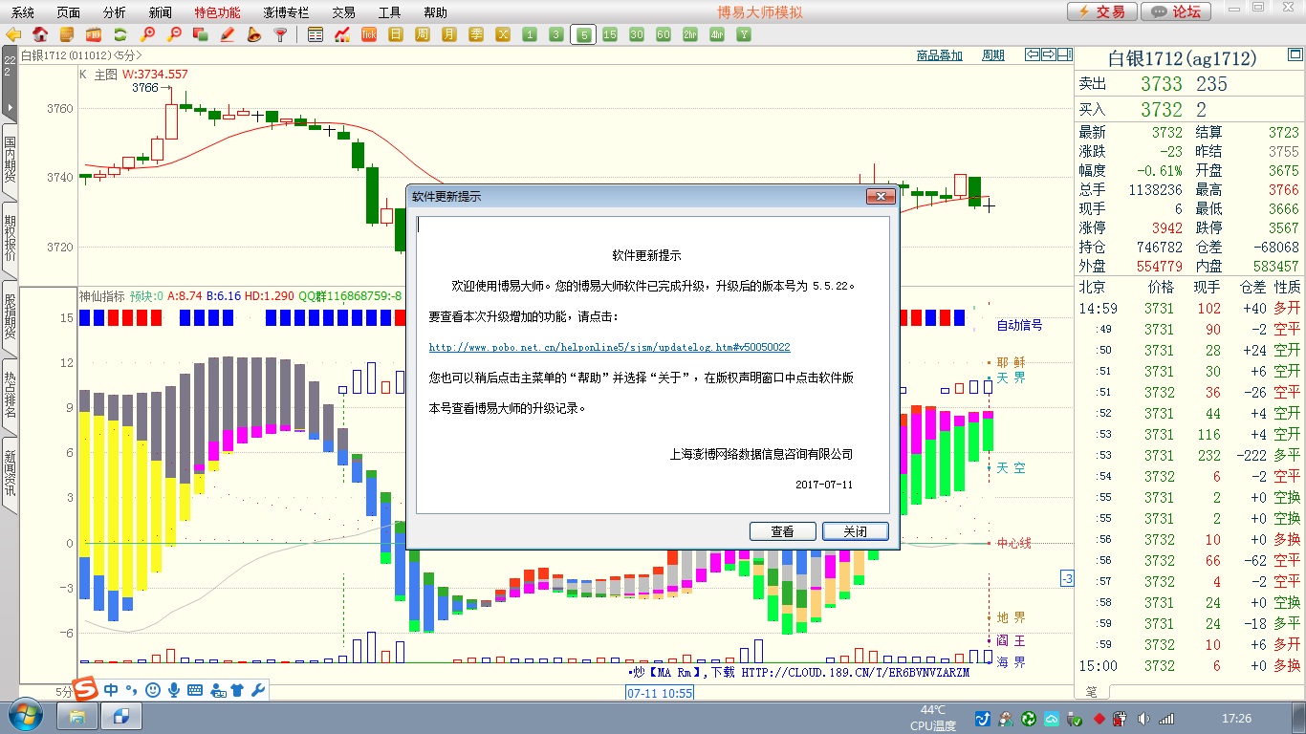Click the zoom in magnifier icon
This screenshot has width=1306, height=734.
click(x=147, y=34)
